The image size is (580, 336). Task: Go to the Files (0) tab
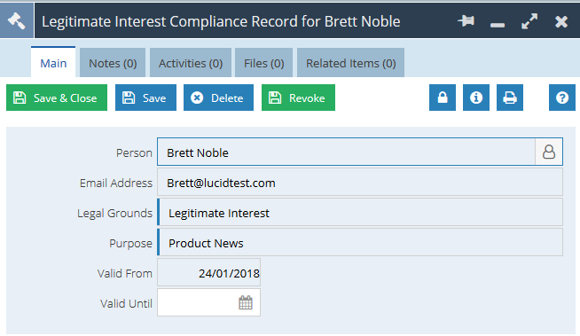[263, 63]
